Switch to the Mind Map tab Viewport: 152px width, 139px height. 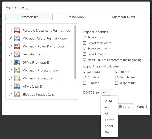point(76,17)
